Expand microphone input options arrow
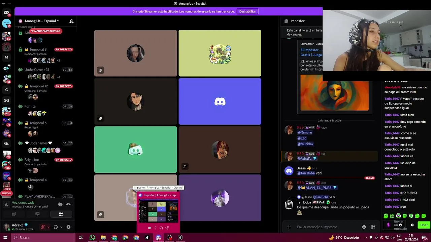The height and width of the screenshot is (242, 431). pyautogui.click(x=48, y=227)
